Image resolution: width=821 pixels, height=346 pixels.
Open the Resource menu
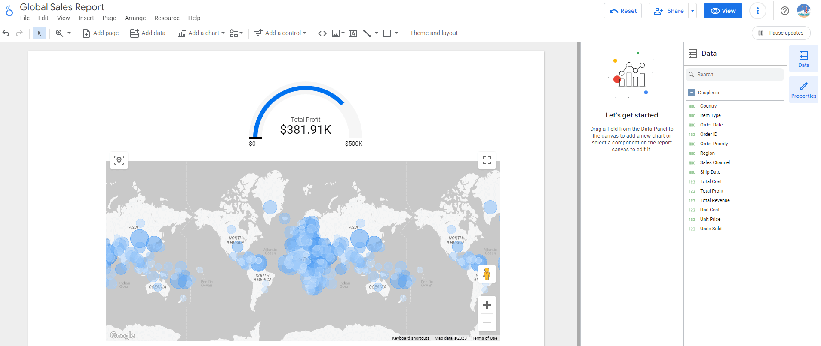point(167,18)
